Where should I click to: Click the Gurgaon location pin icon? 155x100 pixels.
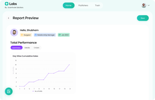point(22,35)
